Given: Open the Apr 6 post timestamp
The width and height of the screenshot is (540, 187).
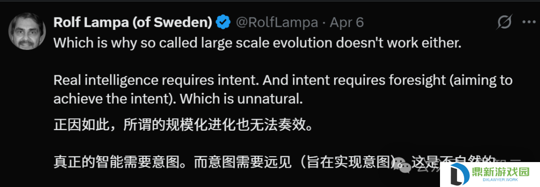Looking at the screenshot, I should [x=347, y=22].
